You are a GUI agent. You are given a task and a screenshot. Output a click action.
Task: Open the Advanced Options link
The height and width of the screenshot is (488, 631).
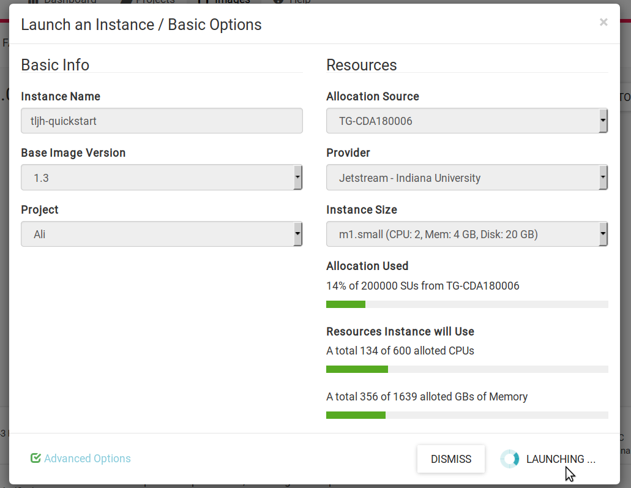click(88, 459)
